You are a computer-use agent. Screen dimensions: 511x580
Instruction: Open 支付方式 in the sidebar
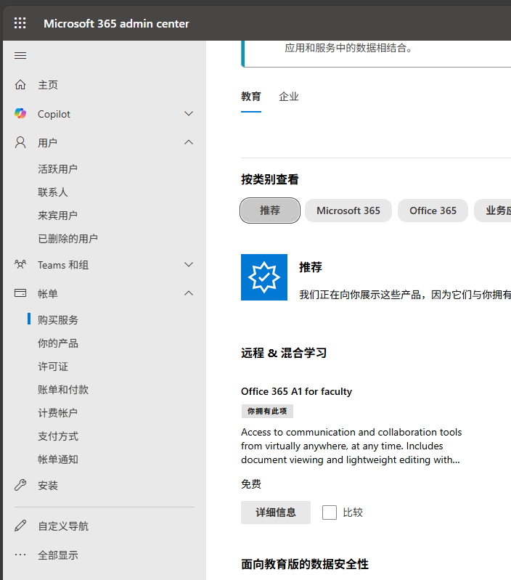click(x=58, y=436)
